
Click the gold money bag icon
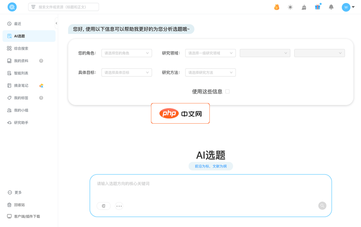[277, 8]
